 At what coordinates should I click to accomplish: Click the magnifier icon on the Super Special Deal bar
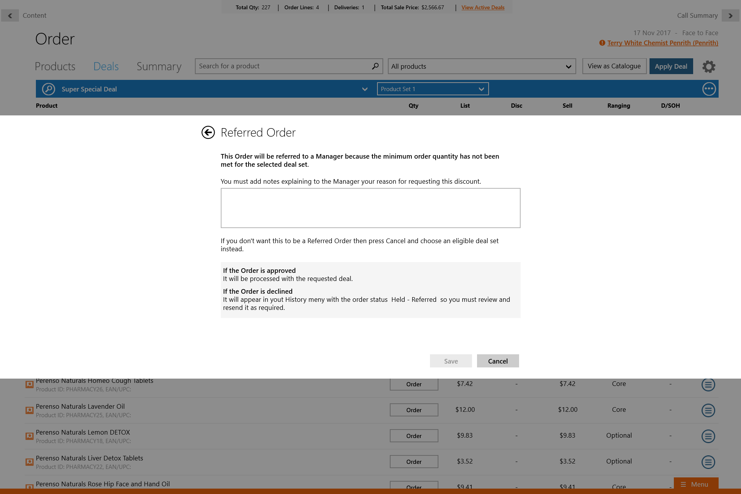(x=49, y=89)
